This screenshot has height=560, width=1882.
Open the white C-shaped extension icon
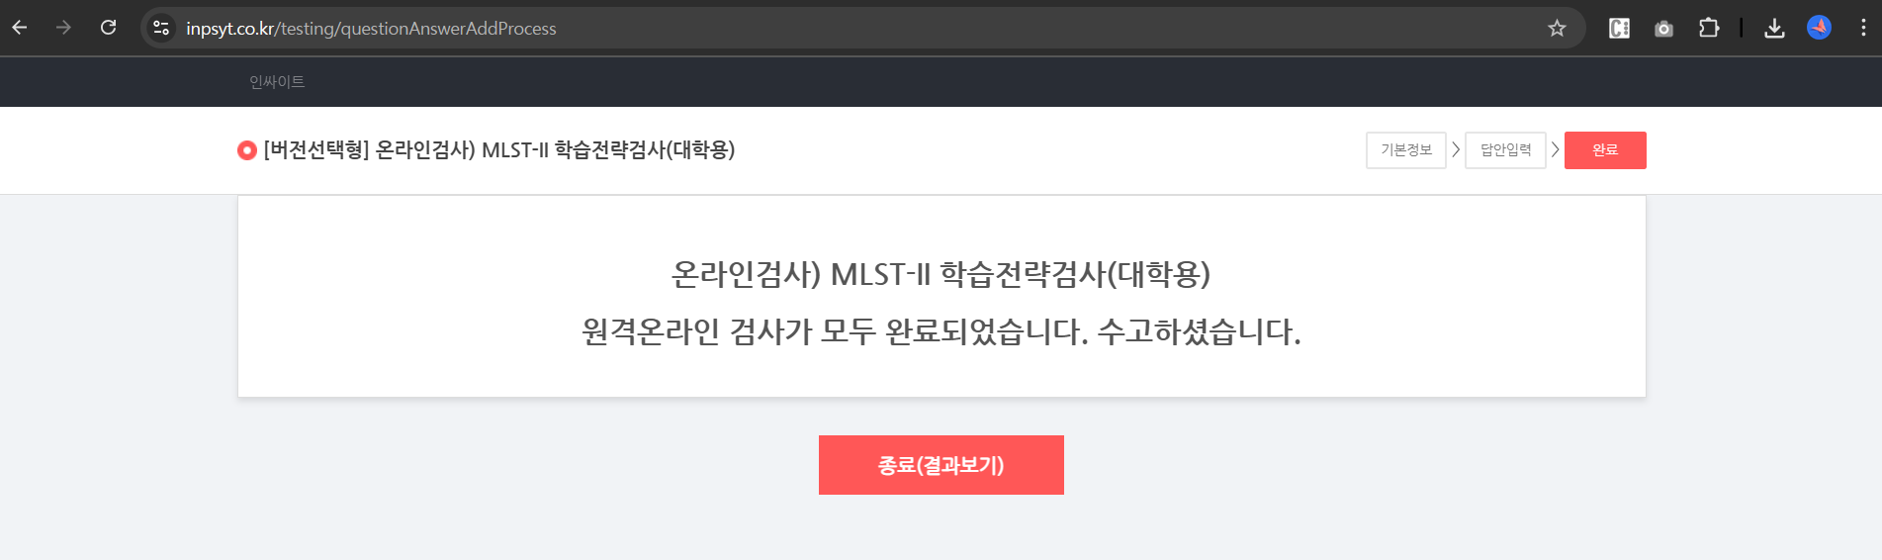[1620, 28]
